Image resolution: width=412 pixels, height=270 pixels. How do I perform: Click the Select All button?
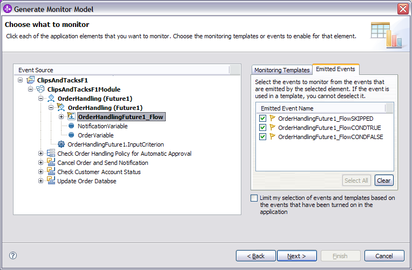[356, 181]
